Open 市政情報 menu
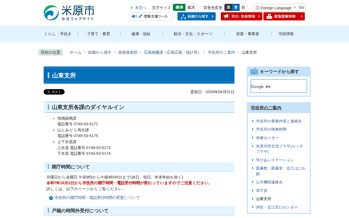 click(x=286, y=34)
